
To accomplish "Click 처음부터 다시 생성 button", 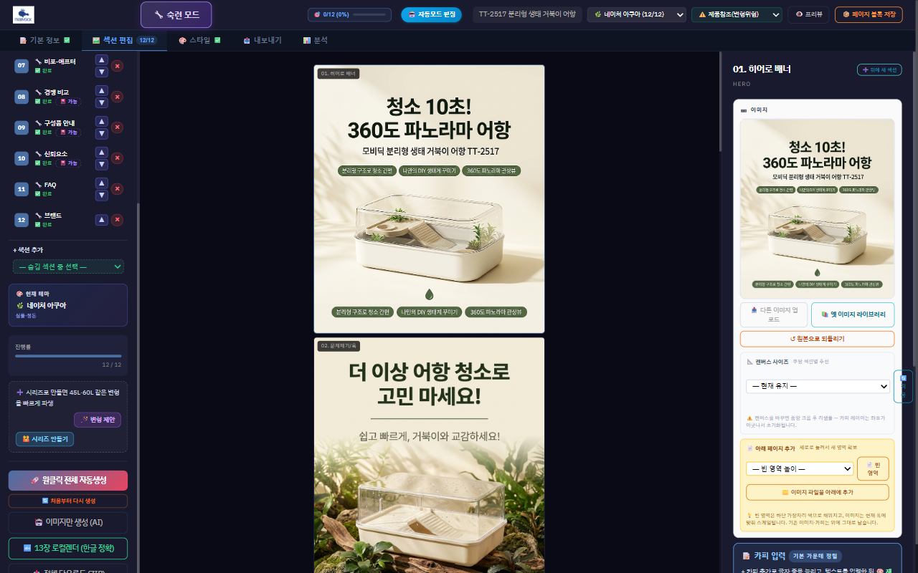I will tap(68, 501).
